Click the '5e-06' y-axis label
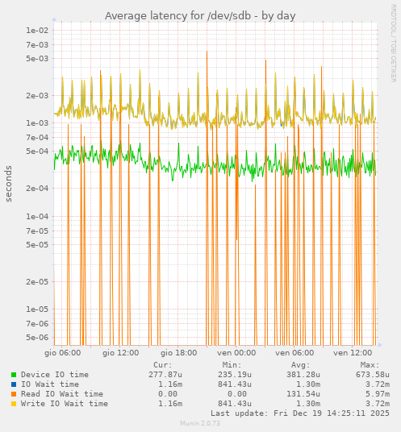 click(37, 338)
